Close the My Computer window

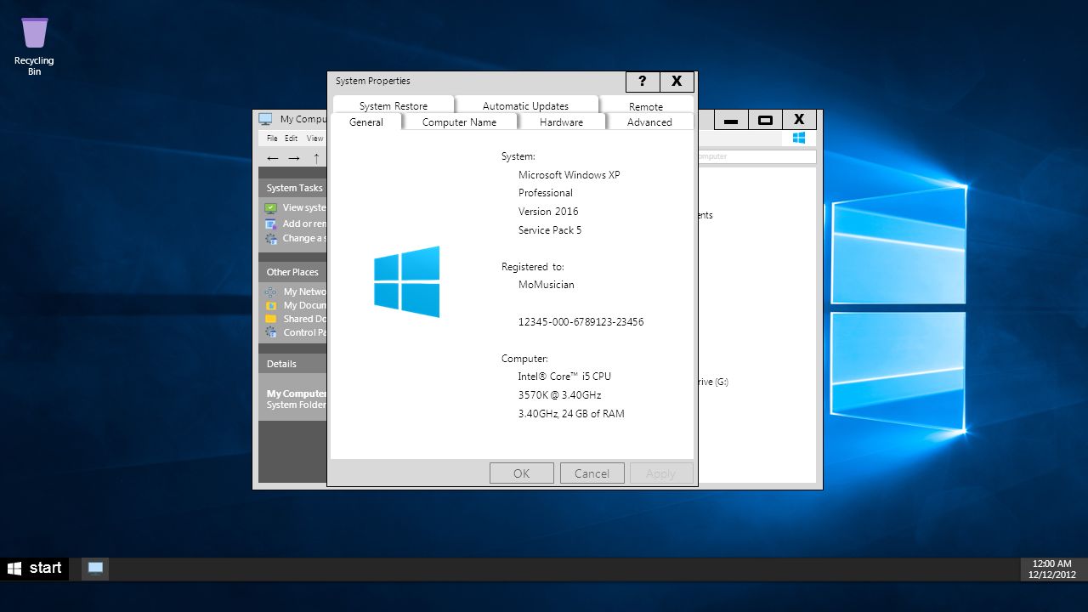799,120
